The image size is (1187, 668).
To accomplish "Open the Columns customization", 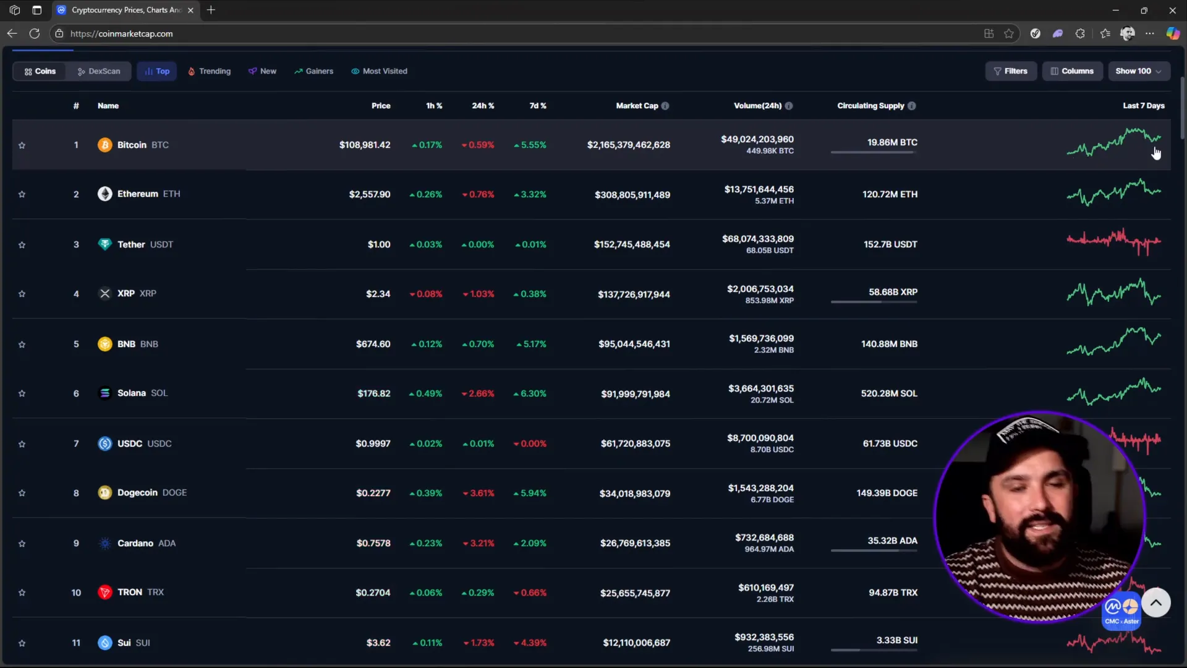I will click(1072, 71).
